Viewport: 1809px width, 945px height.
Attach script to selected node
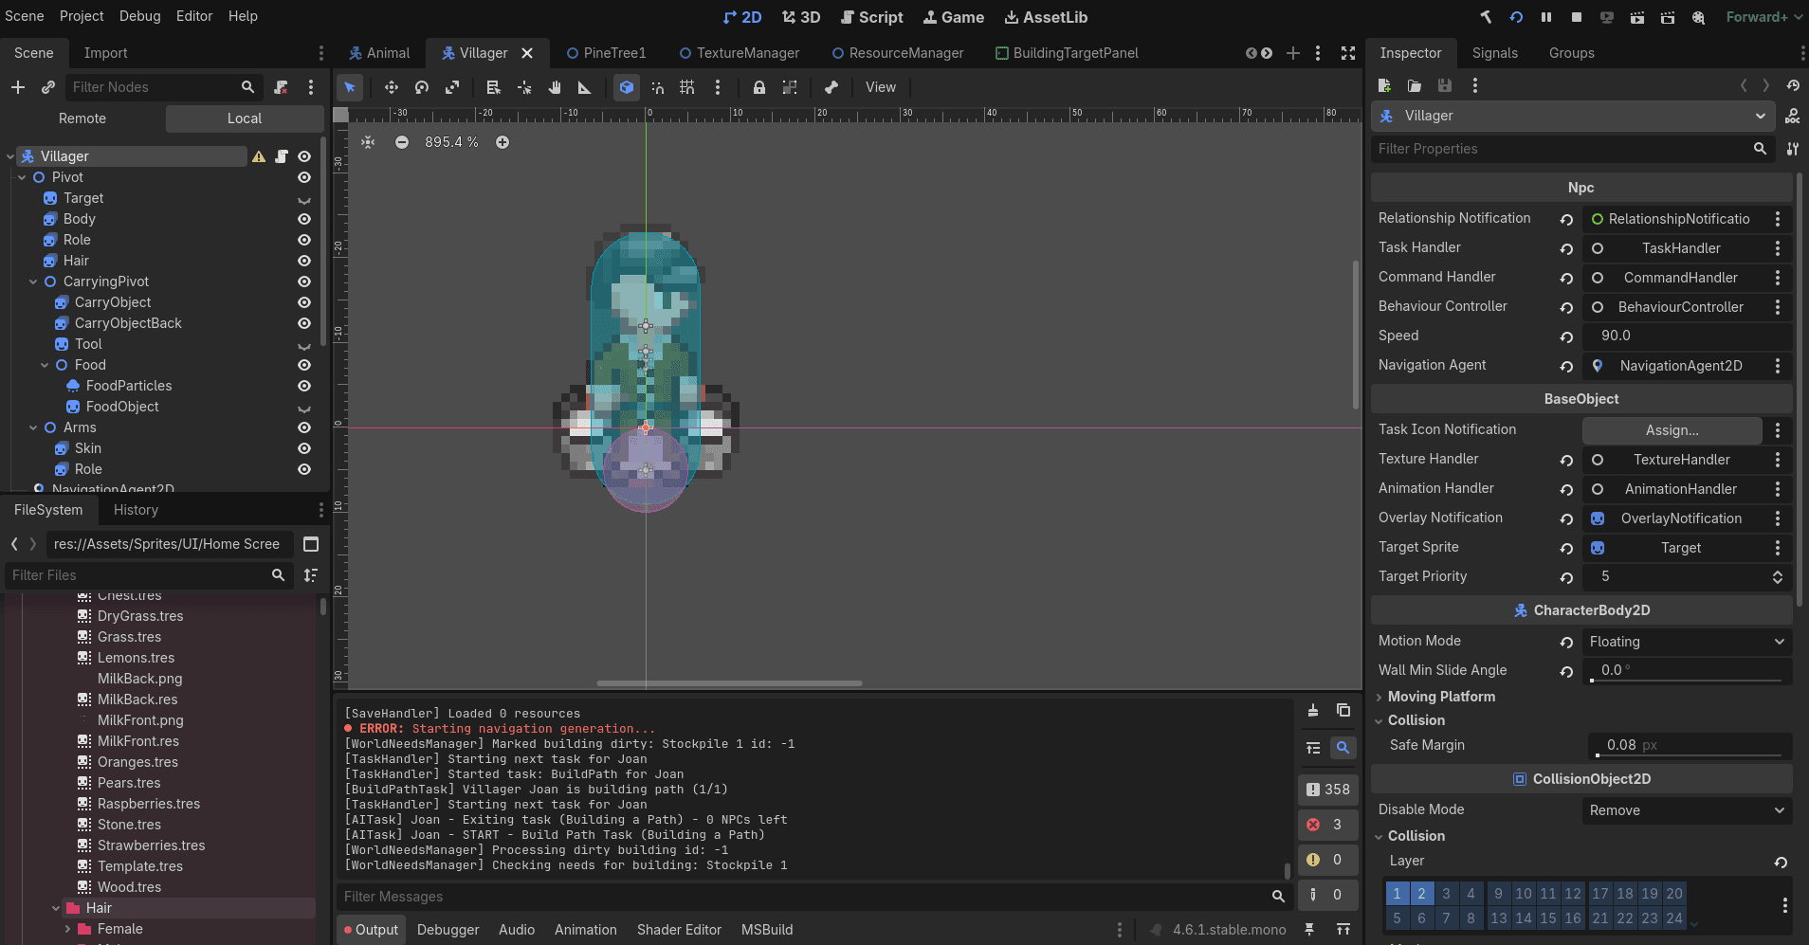281,87
